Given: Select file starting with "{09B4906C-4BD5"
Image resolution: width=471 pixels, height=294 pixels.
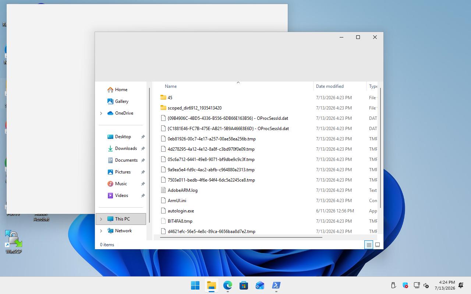Looking at the screenshot, I should pyautogui.click(x=228, y=118).
